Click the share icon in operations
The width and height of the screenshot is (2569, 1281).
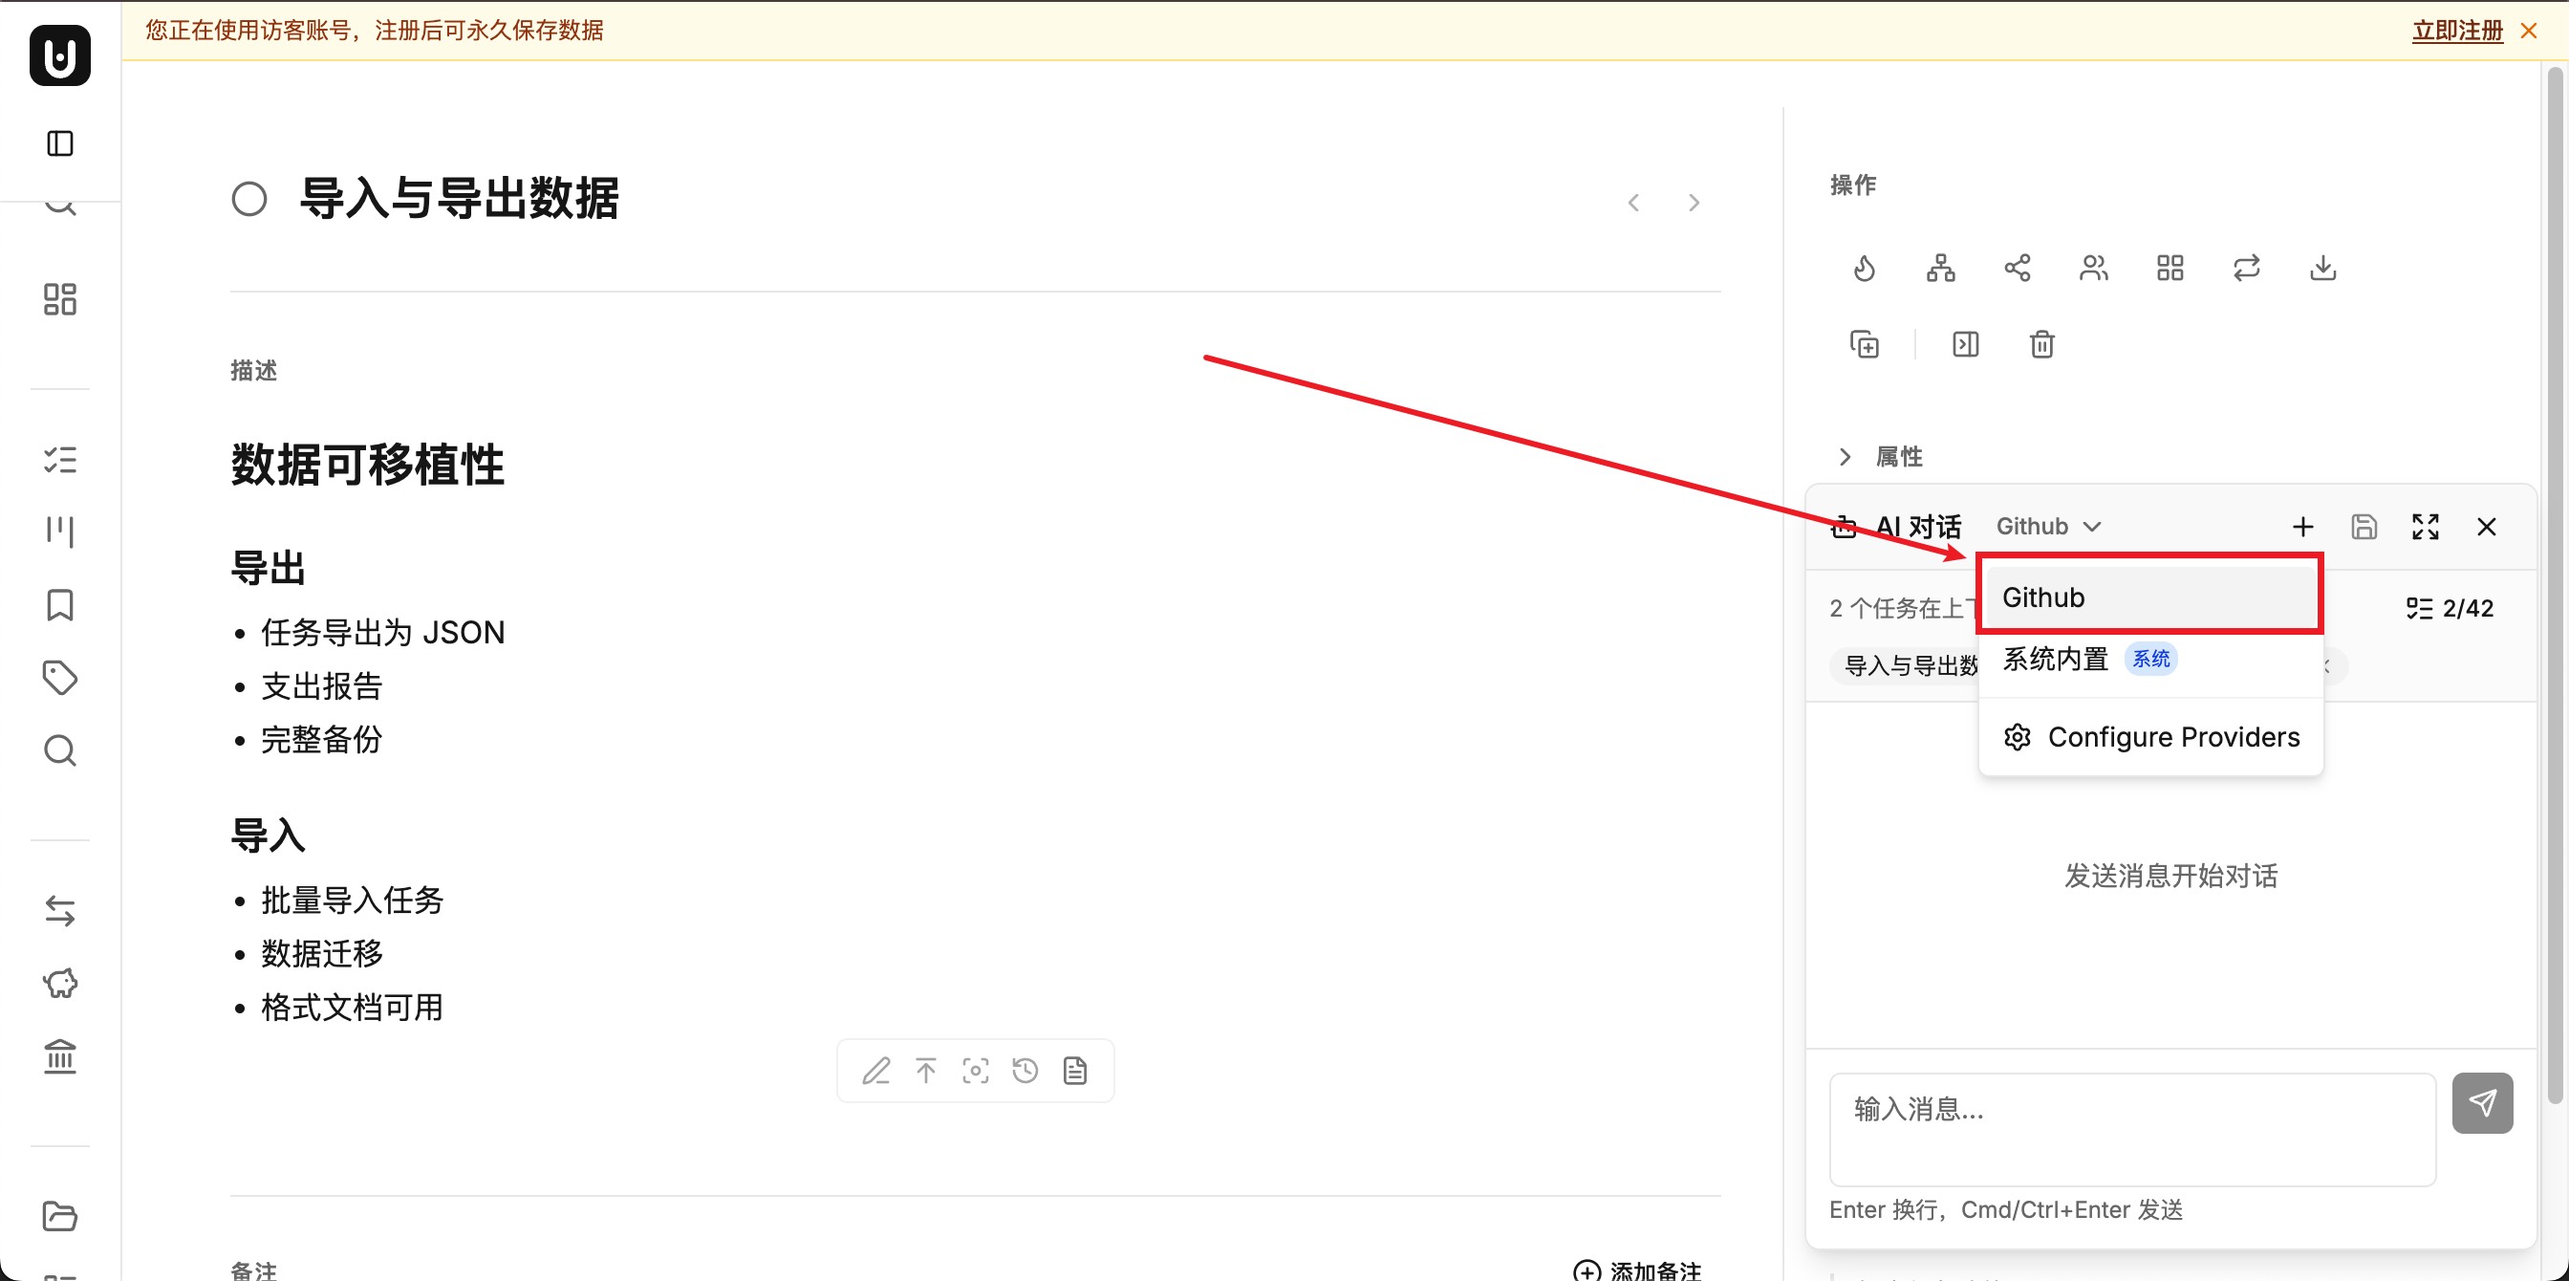coord(2018,268)
